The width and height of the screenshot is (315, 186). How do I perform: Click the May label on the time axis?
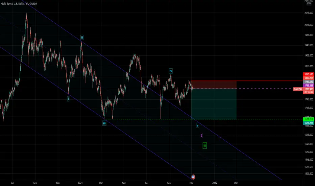124,183
